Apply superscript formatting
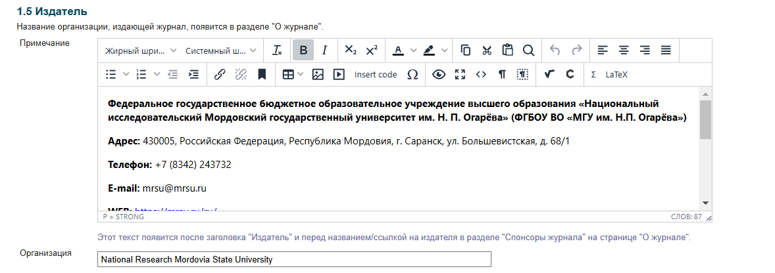 coord(372,51)
